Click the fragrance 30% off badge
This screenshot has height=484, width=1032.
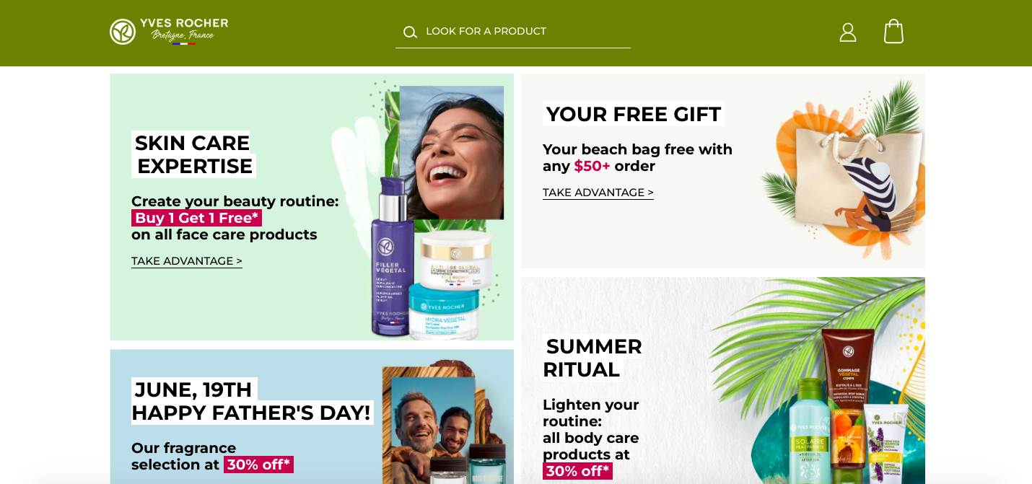(x=258, y=465)
